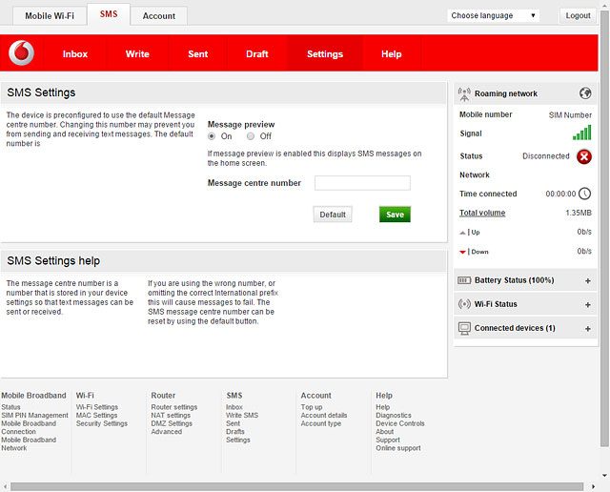Select the message preview On option
610x492 pixels.
213,136
